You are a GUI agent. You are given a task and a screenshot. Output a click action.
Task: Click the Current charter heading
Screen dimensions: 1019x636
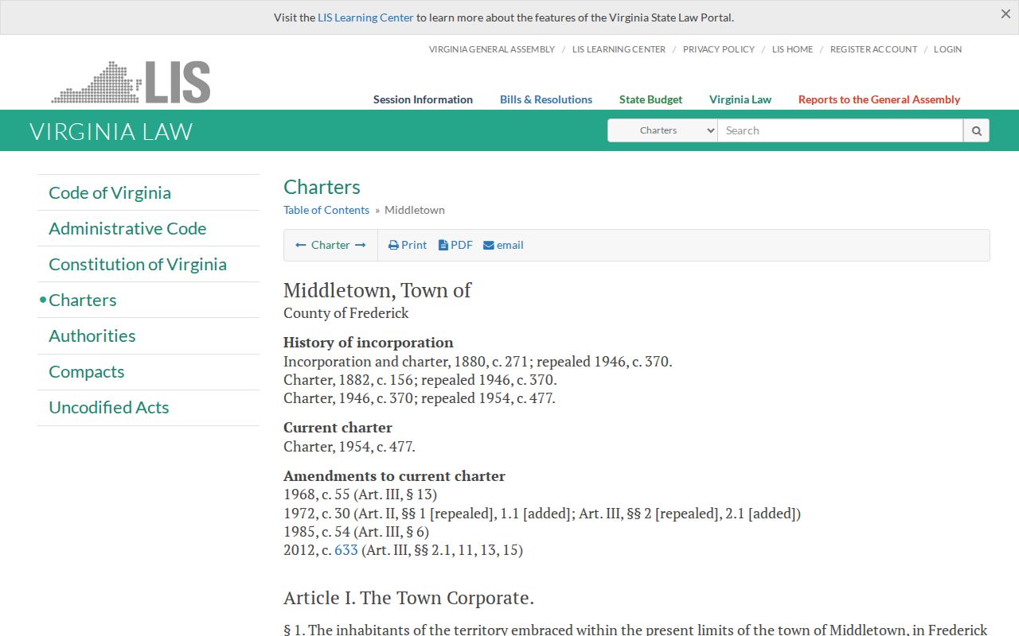338,428
